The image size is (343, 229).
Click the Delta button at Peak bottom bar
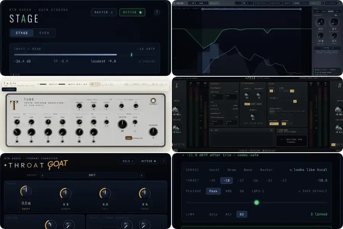(243, 151)
